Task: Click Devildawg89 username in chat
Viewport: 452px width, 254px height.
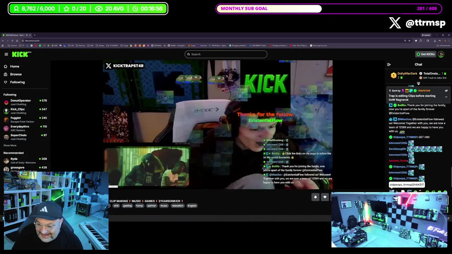Action: (397, 149)
